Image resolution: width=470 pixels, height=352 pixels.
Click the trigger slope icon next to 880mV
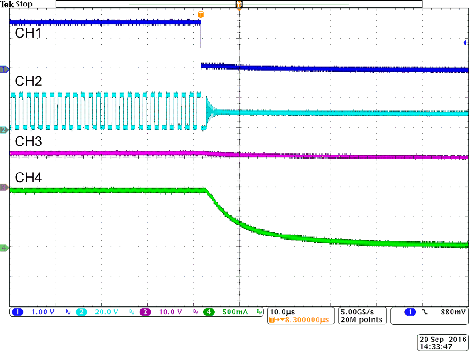tap(425, 312)
